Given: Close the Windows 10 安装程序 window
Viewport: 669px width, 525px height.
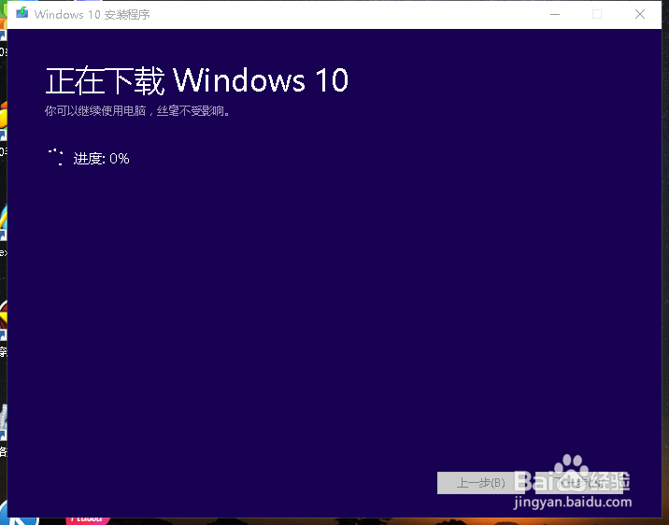Looking at the screenshot, I should coord(639,15).
